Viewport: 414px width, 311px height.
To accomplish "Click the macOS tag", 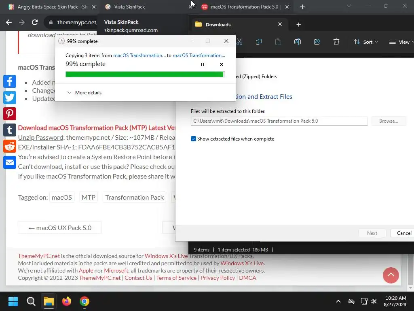I will pyautogui.click(x=62, y=197).
